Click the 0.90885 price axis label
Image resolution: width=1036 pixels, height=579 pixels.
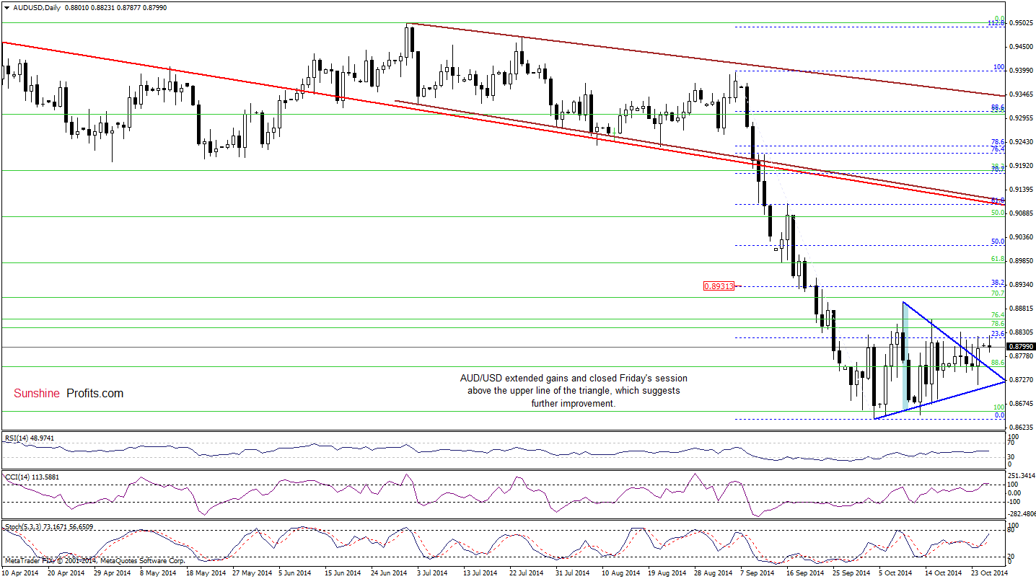coord(1021,213)
